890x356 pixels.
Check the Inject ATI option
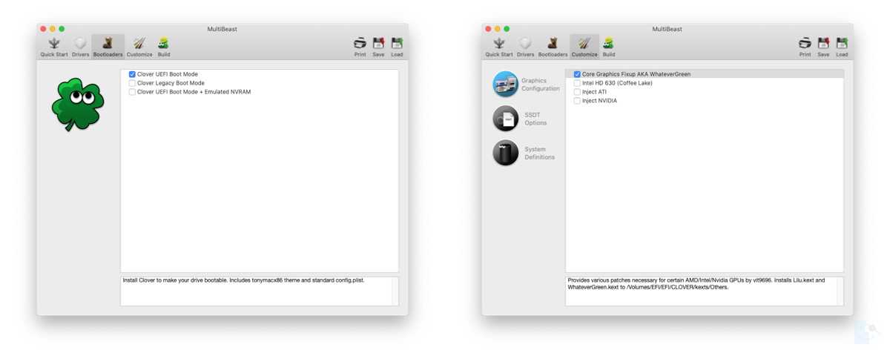coord(577,92)
